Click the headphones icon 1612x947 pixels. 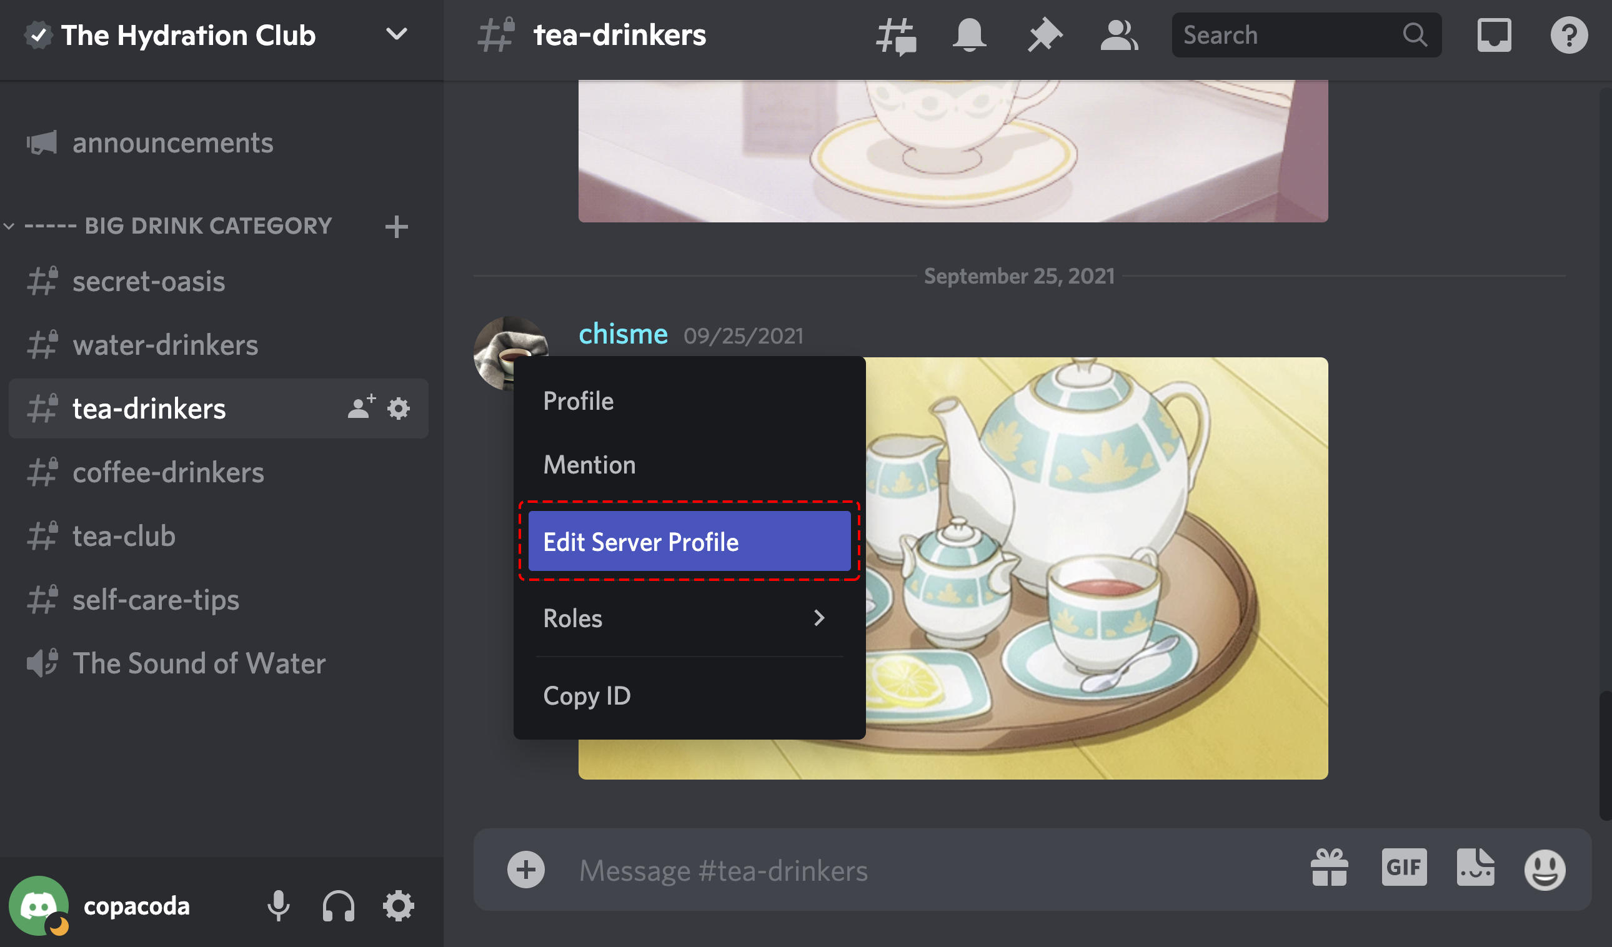coord(341,902)
